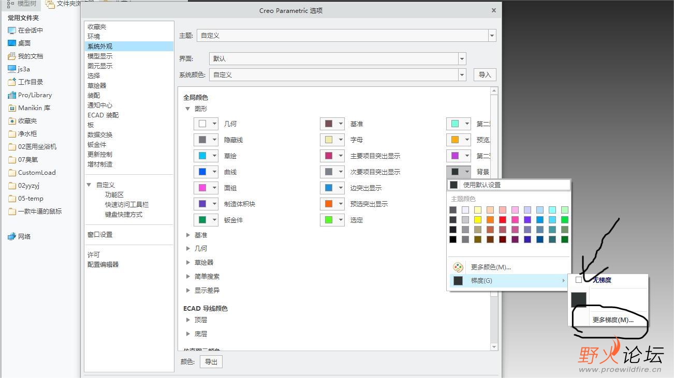The height and width of the screenshot is (378, 674).
Task: Select 环境 in options list
Action: point(94,37)
